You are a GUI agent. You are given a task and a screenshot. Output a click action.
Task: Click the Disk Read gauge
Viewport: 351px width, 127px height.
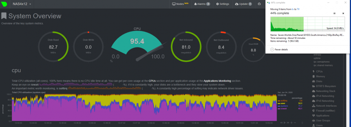pos(53,46)
